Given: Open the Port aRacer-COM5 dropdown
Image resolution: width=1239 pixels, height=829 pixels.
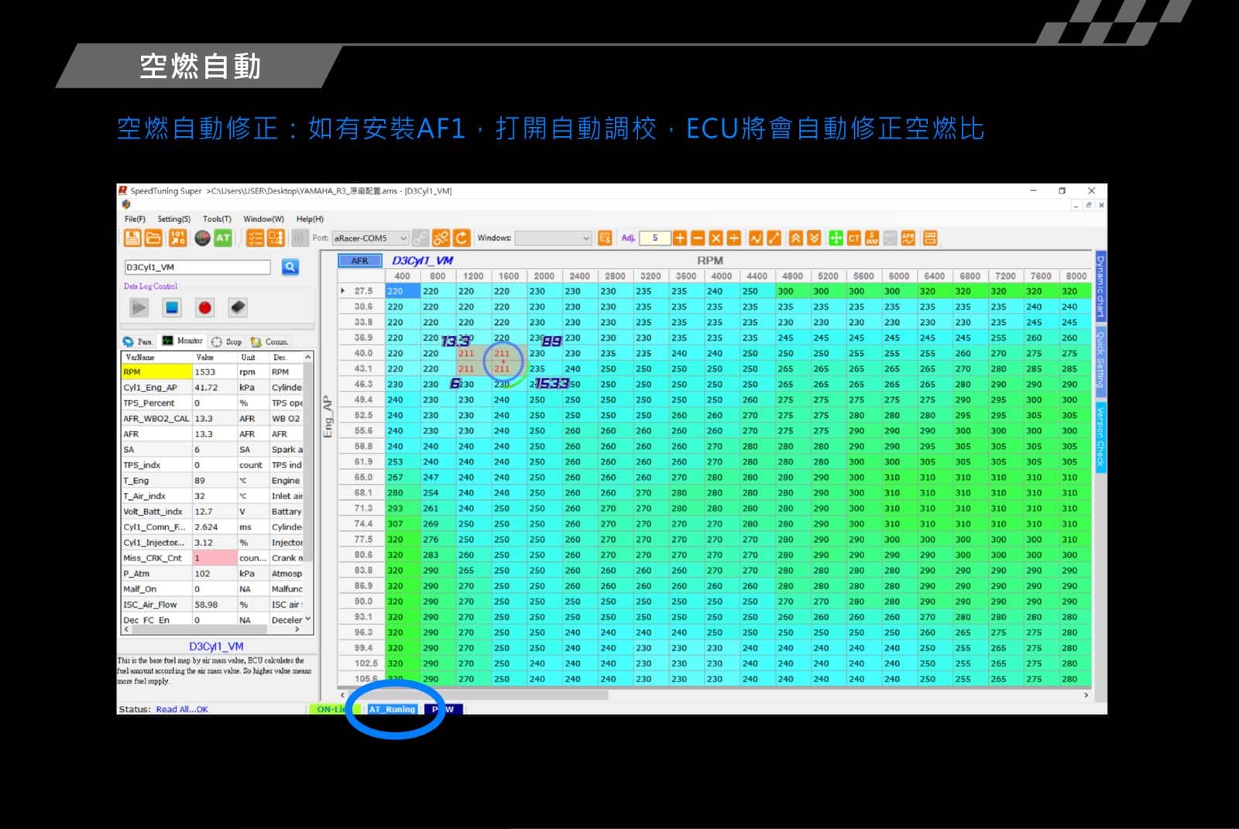Looking at the screenshot, I should coord(371,238).
